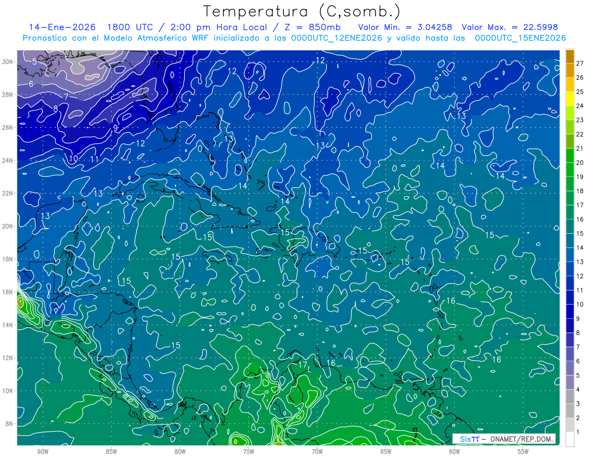593x458 pixels.
Task: Click the "70W" longitude axis label
Action: coord(317,452)
